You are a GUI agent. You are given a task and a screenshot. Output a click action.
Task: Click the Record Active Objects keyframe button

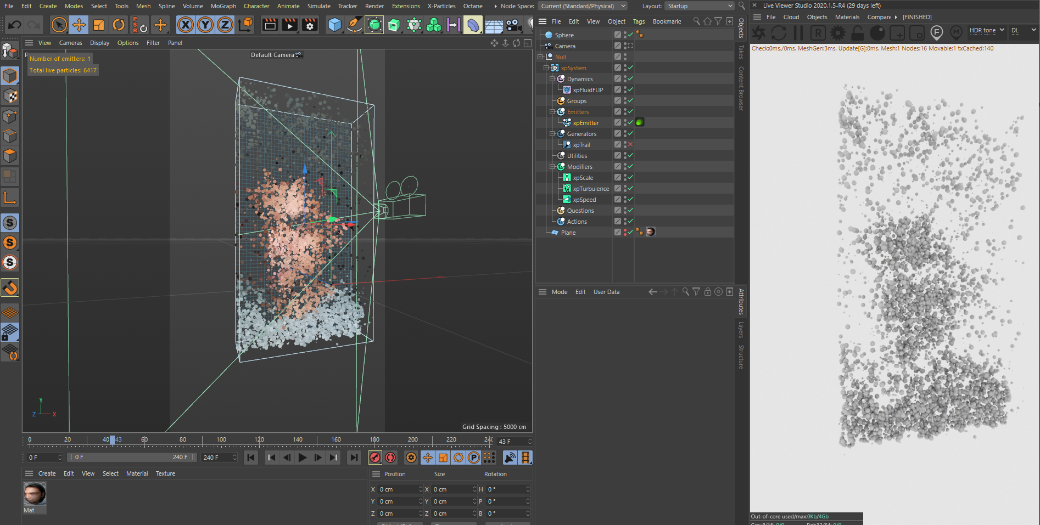tap(375, 458)
